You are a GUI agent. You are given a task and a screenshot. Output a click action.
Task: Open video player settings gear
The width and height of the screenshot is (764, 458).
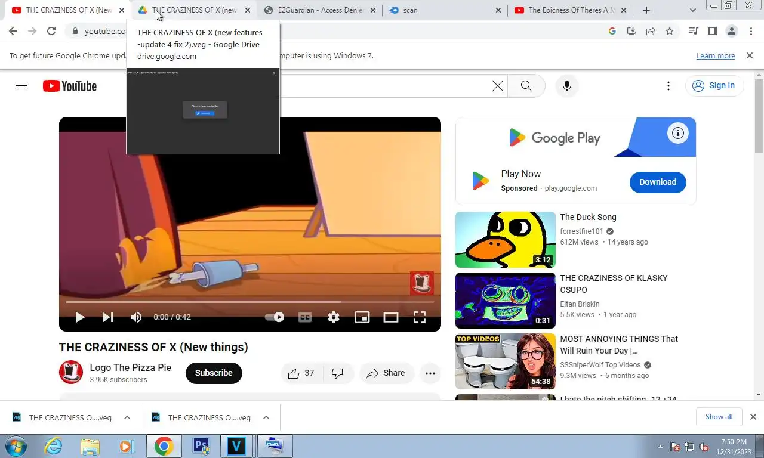tap(334, 317)
